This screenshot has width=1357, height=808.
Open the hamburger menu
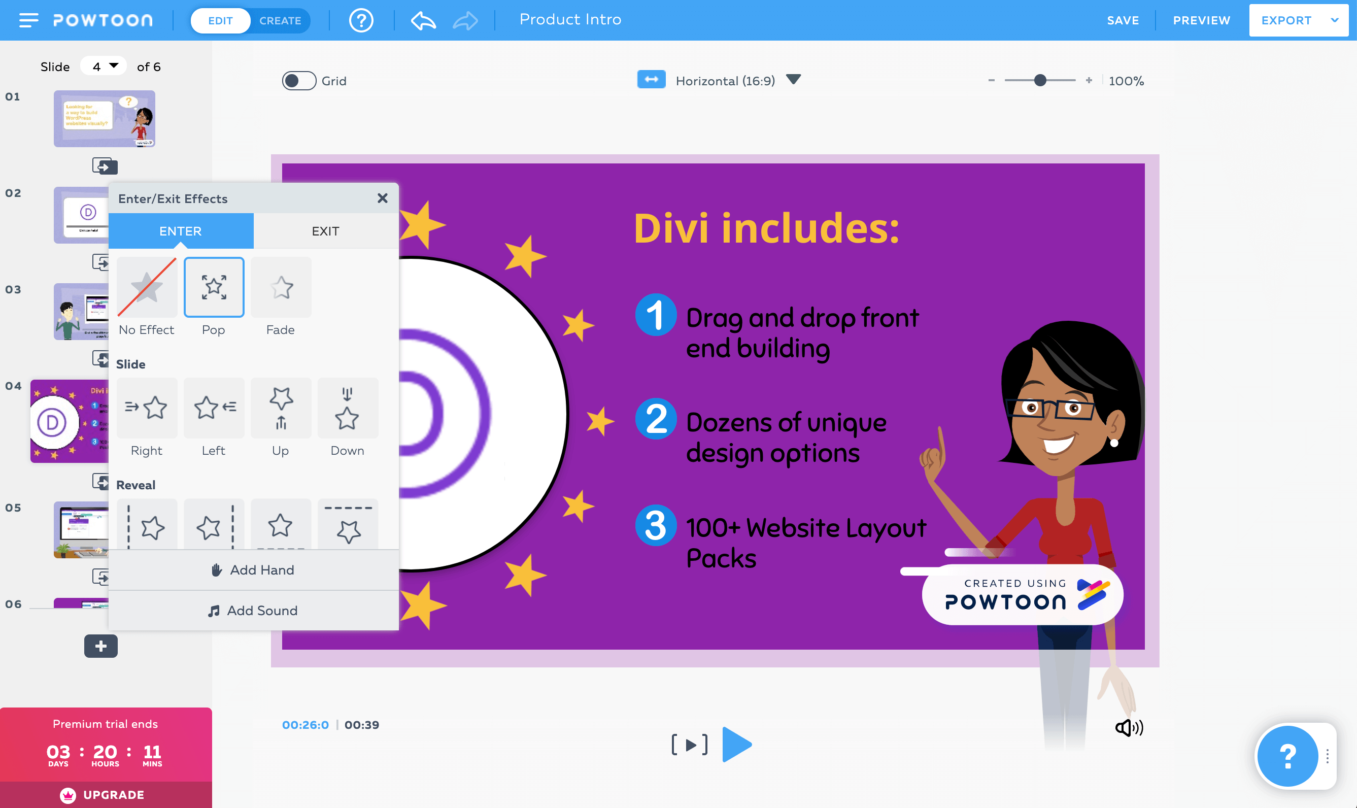28,20
